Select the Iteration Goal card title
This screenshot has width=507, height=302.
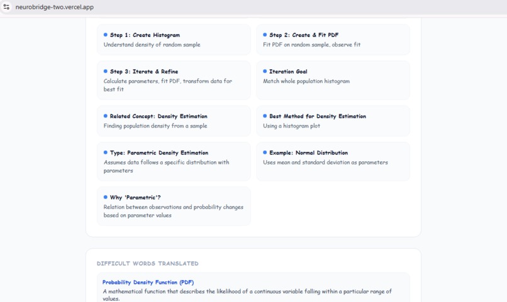pos(288,72)
